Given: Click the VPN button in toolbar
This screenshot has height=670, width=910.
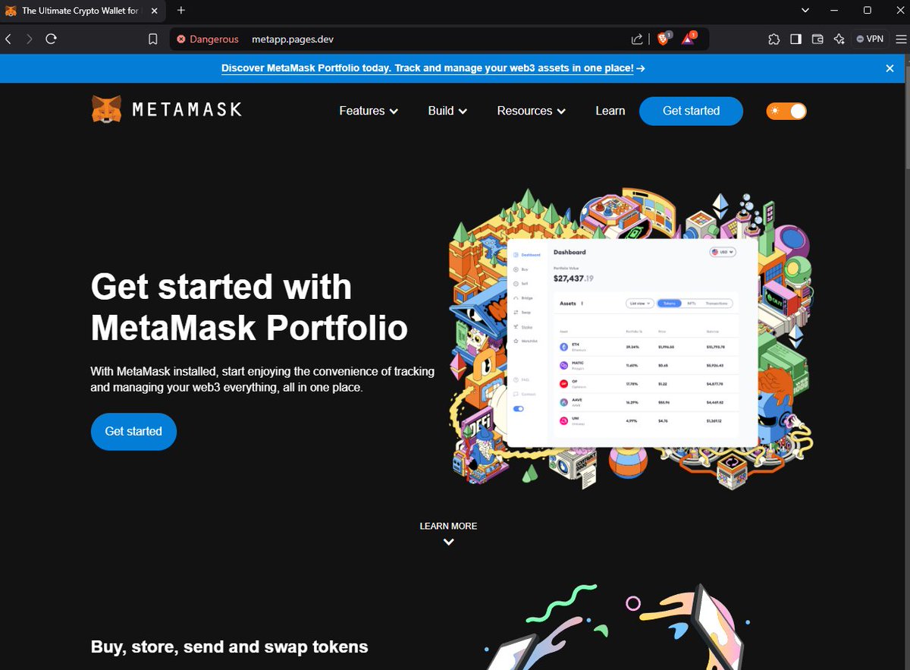Looking at the screenshot, I should [x=870, y=39].
